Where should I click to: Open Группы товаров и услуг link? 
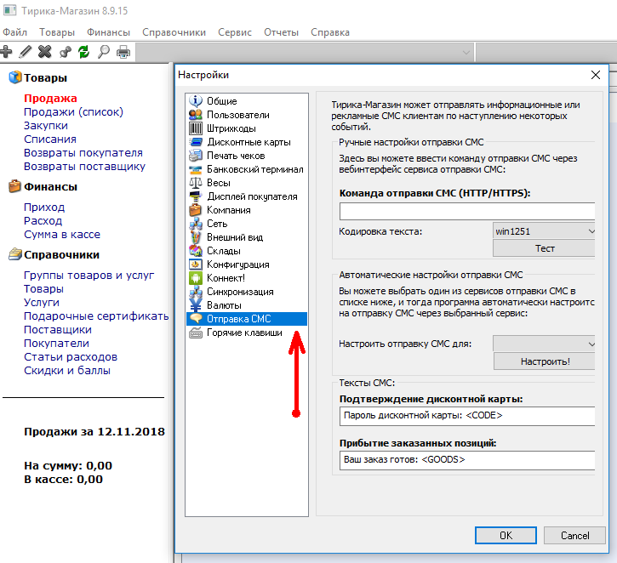(x=89, y=276)
